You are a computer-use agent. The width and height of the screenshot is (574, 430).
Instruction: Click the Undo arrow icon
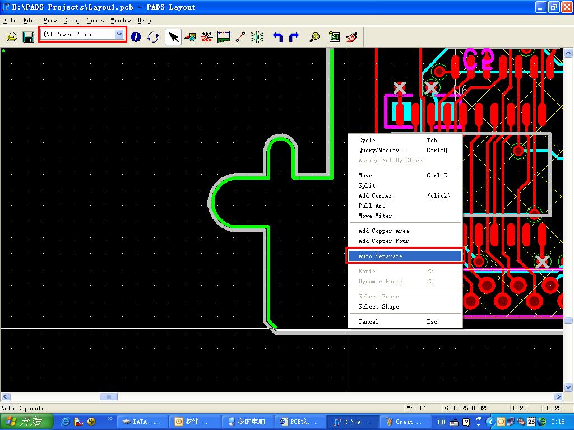pyautogui.click(x=277, y=37)
